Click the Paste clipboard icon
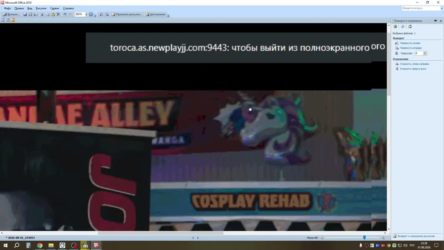 53,14
